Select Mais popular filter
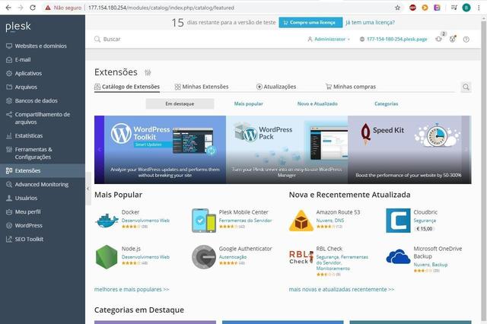 [x=249, y=103]
